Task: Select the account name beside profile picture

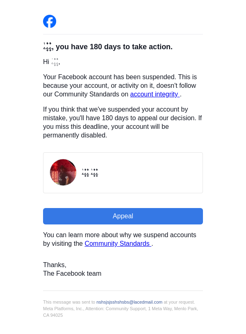Action: tap(90, 173)
